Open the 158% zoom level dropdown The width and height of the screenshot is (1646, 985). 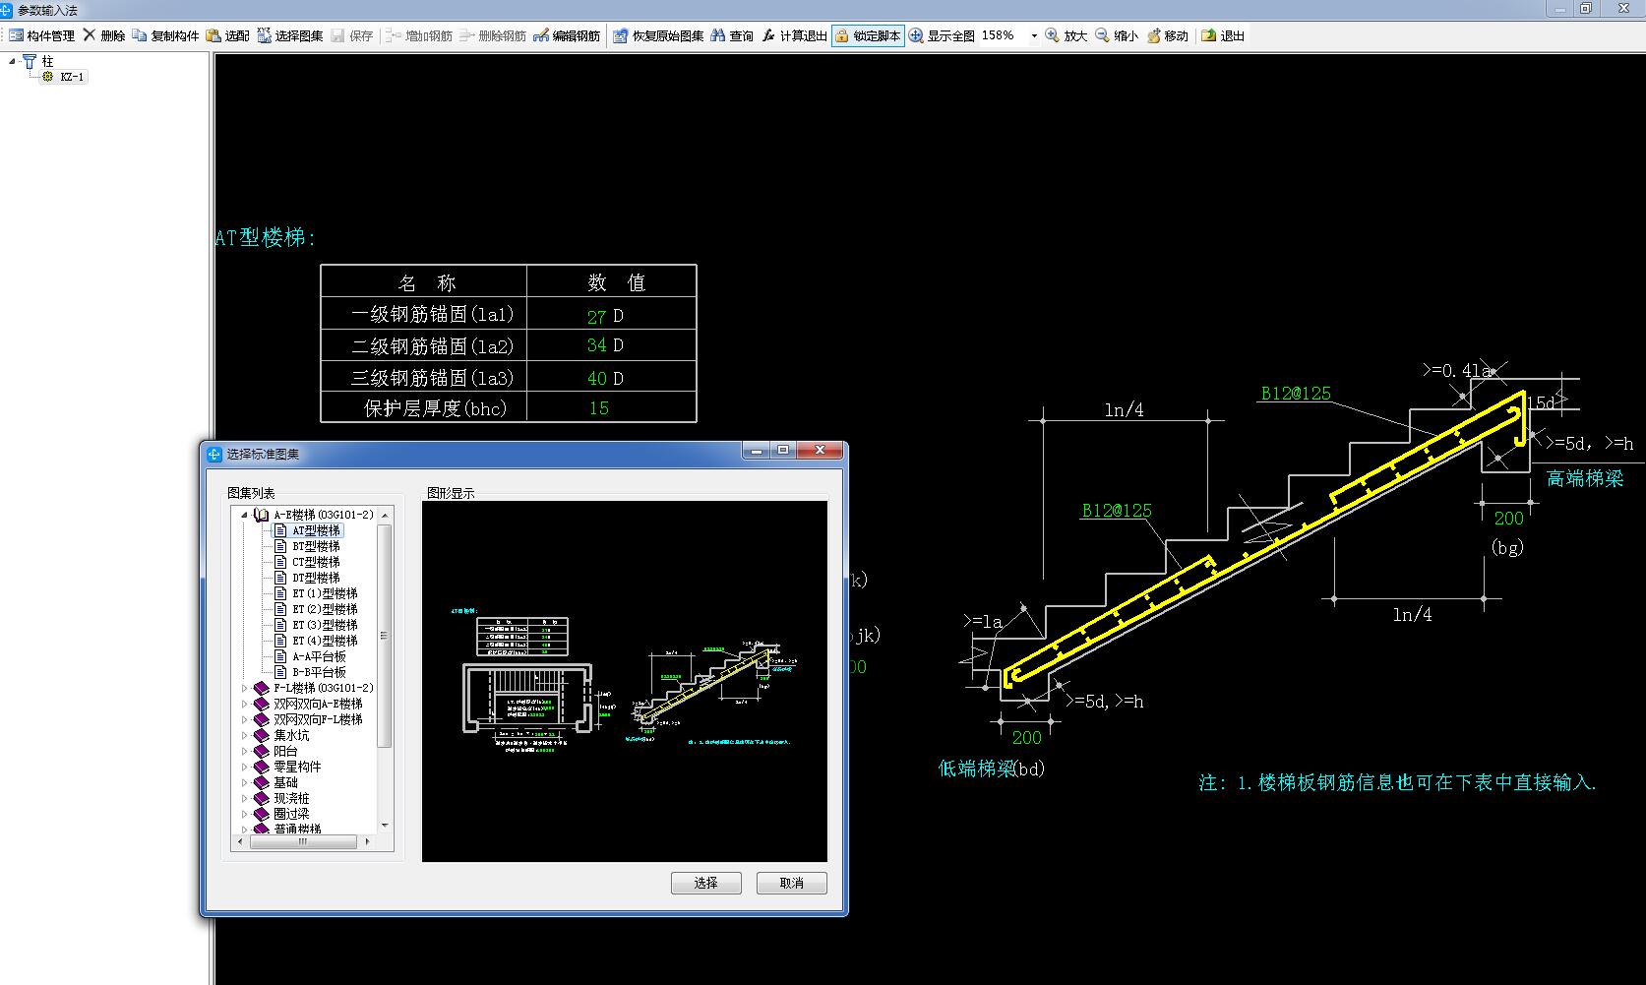click(x=1034, y=35)
